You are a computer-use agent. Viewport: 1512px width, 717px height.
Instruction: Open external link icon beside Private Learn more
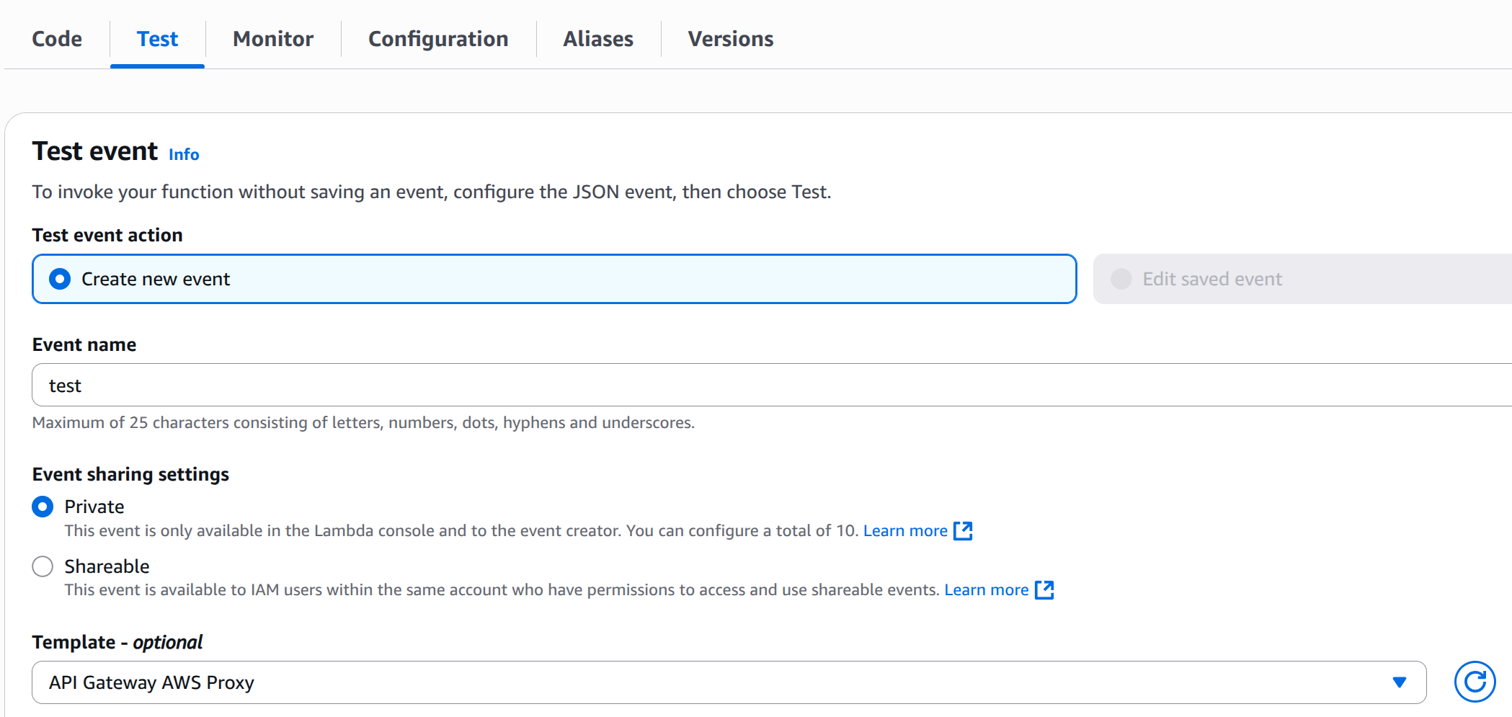(963, 531)
